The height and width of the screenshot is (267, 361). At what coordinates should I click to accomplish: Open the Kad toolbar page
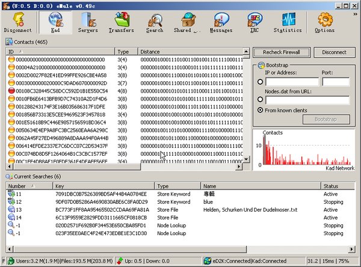coord(55,22)
